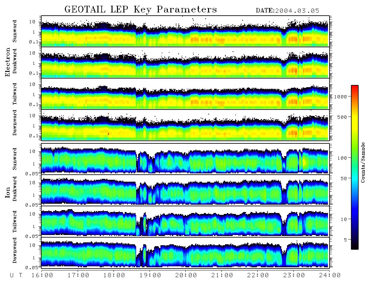The image size is (365, 281).
Task: Click the "DATE:2004.03.05" label
Action: point(287,11)
